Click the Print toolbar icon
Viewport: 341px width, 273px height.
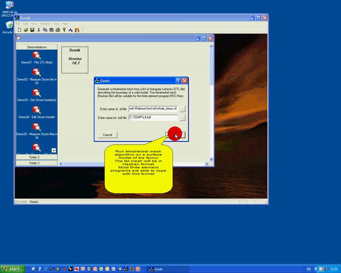(58, 30)
